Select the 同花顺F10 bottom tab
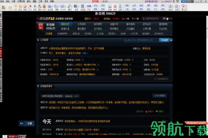 tap(13, 136)
